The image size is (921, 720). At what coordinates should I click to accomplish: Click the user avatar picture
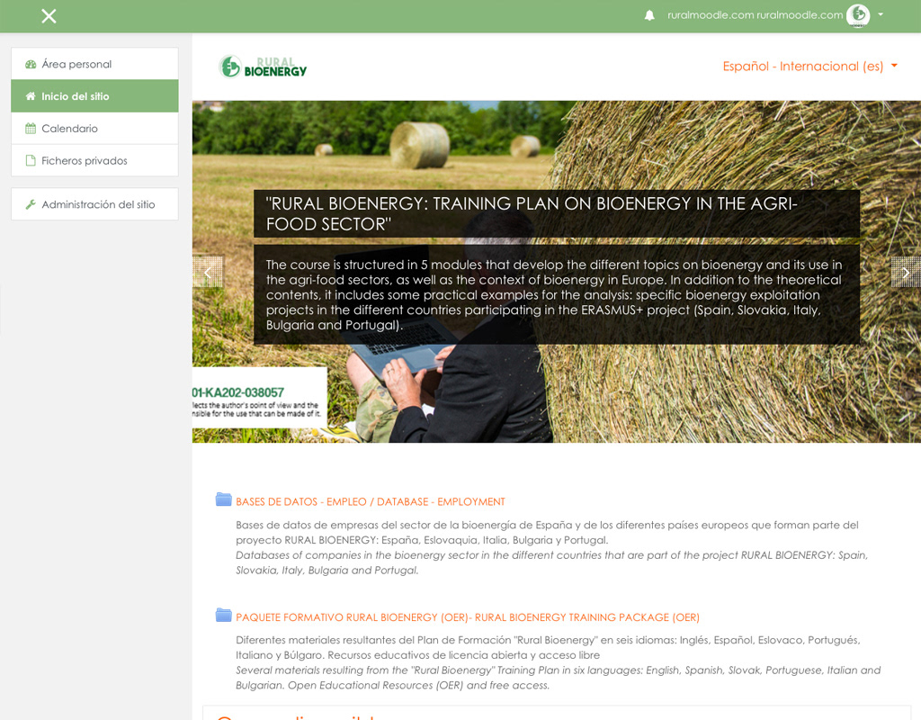[x=857, y=15]
